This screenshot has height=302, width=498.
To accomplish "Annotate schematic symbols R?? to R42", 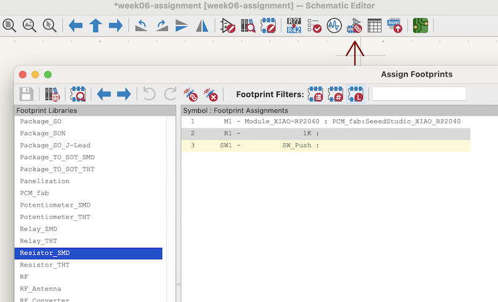I will tap(294, 26).
